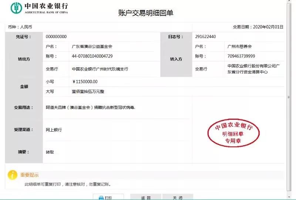Click the payee name 广州市慈善会
Viewport: 296px width, 200px height.
coord(240,47)
